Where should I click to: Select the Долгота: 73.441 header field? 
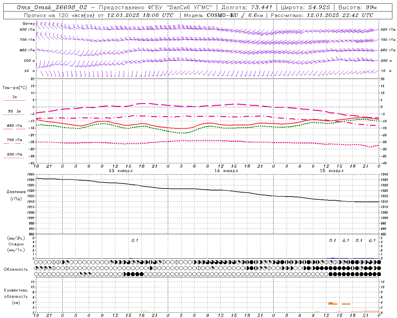pyautogui.click(x=247, y=7)
